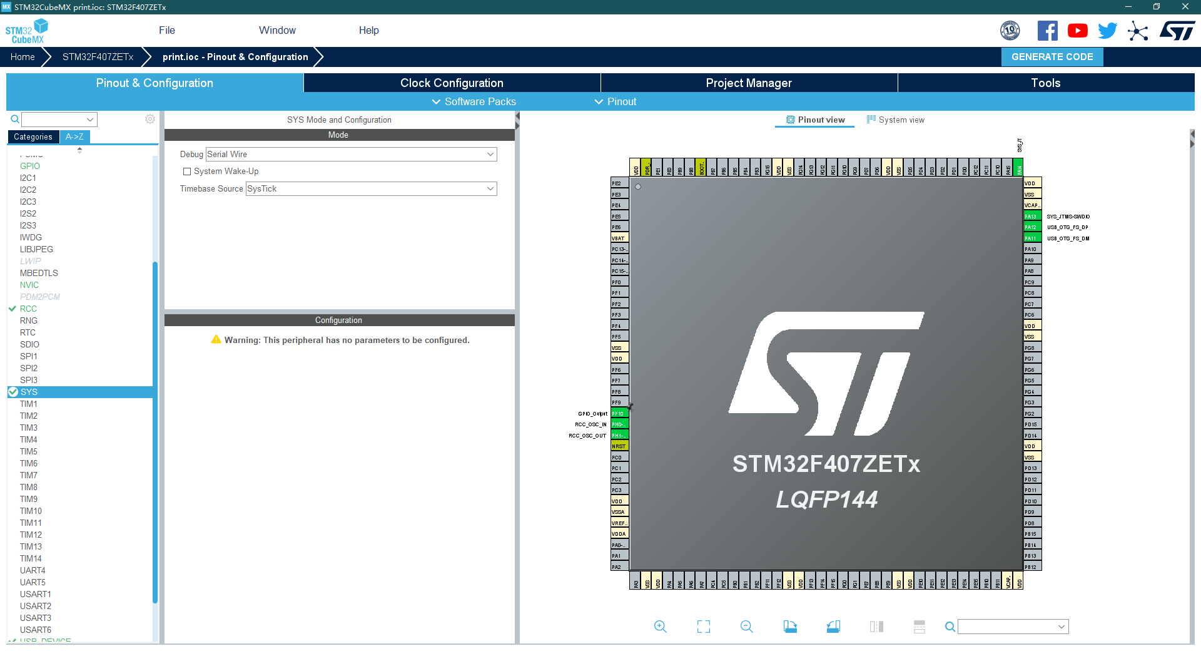The height and width of the screenshot is (651, 1201).
Task: Switch to A->Z sorting tab
Action: point(74,136)
